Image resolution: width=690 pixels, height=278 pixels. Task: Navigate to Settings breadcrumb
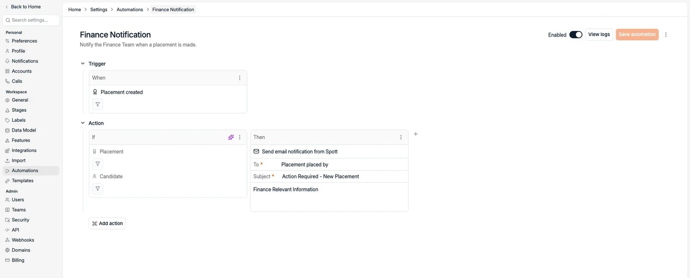pyautogui.click(x=99, y=9)
